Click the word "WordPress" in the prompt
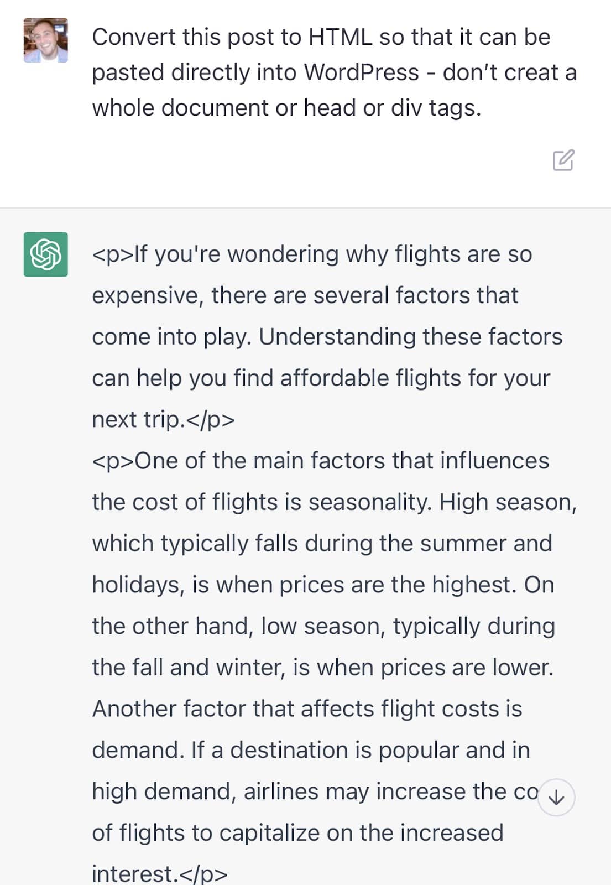Screen dimensions: 611x885 361,72
